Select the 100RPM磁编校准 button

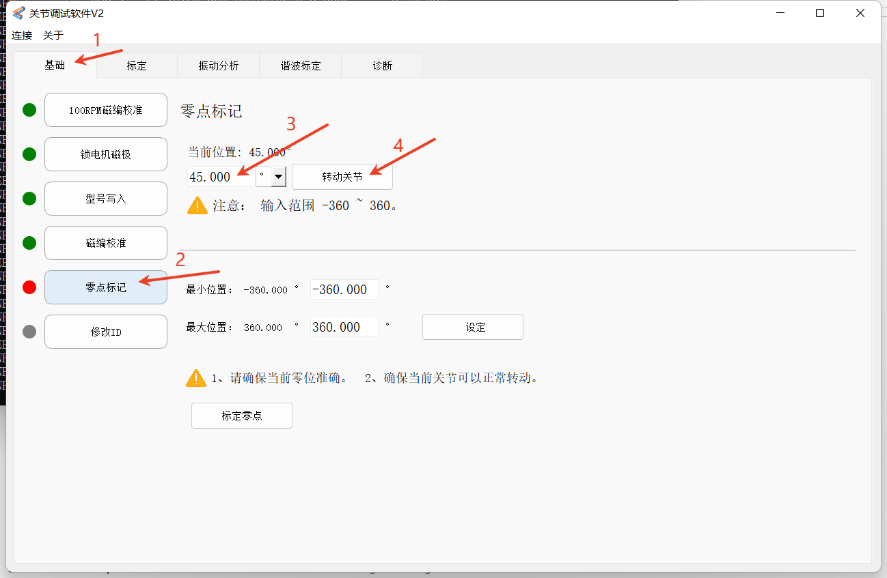click(106, 110)
